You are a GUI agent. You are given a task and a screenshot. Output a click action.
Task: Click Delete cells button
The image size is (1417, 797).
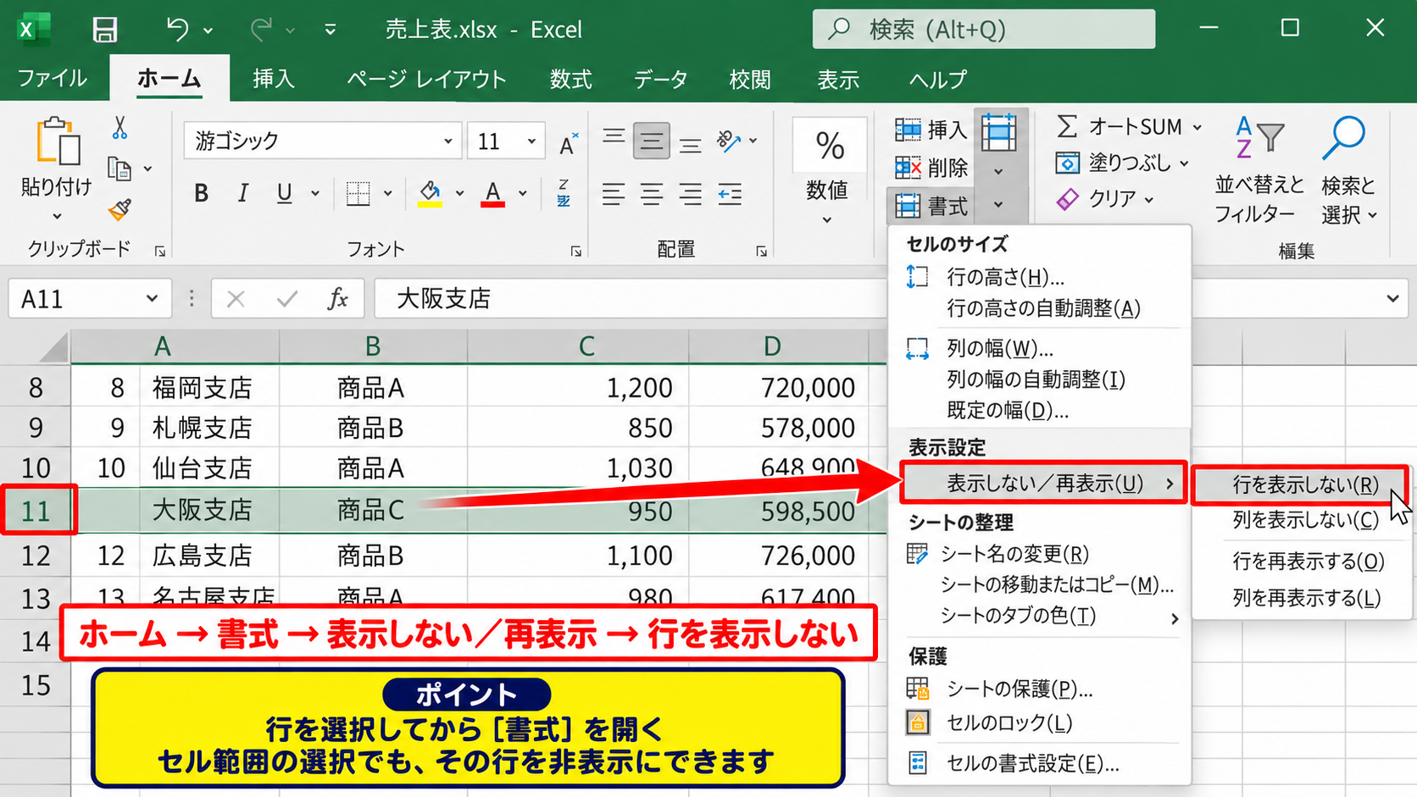coord(931,168)
